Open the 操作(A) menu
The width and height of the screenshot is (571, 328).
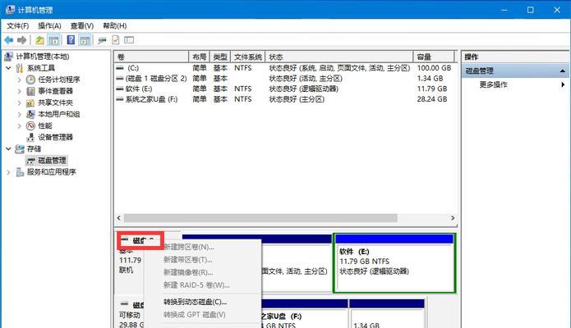click(49, 25)
